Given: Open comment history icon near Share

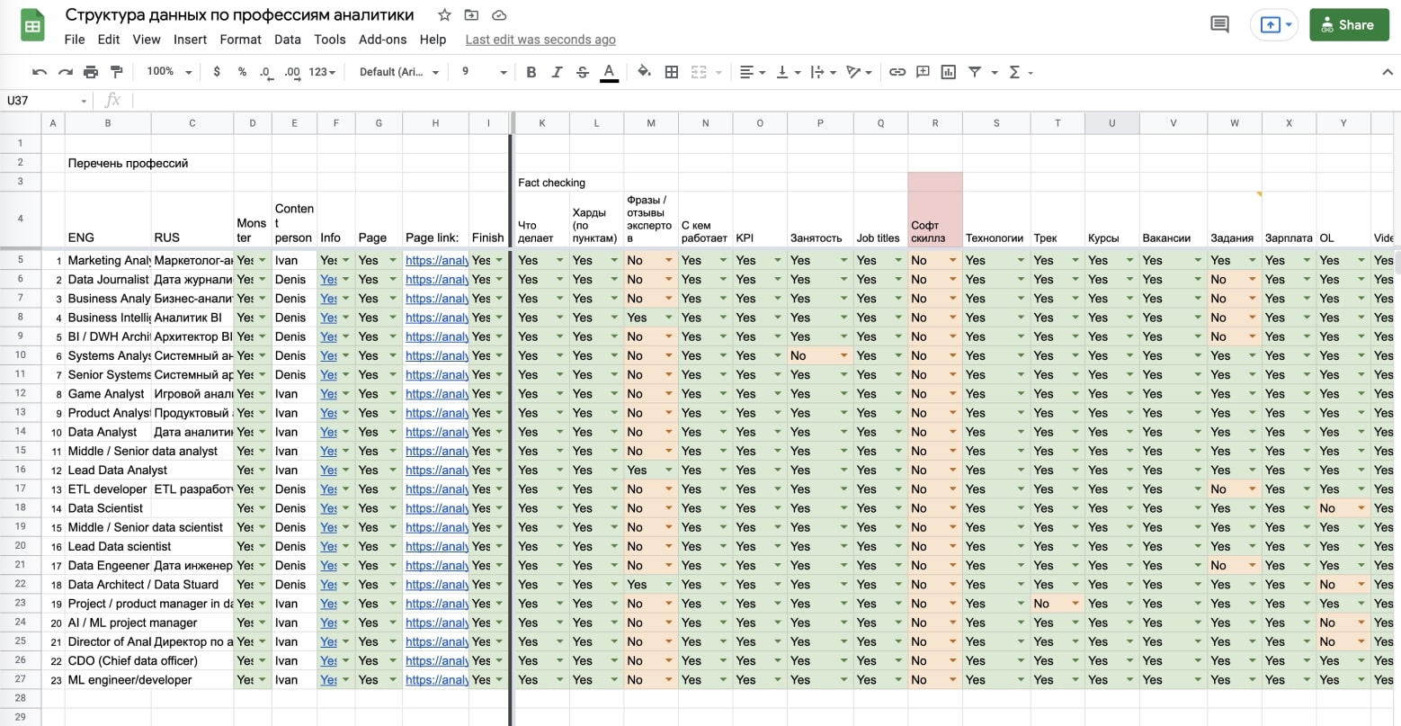Looking at the screenshot, I should (x=1219, y=24).
